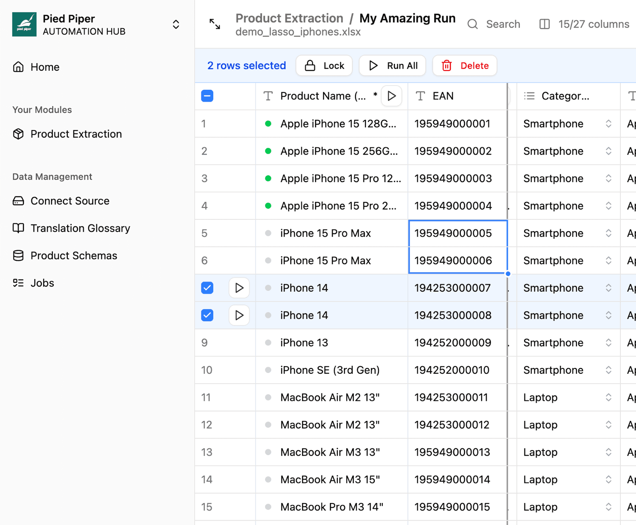Image resolution: width=636 pixels, height=525 pixels.
Task: Open the category dropdown for iPhone 13
Action: [608, 343]
